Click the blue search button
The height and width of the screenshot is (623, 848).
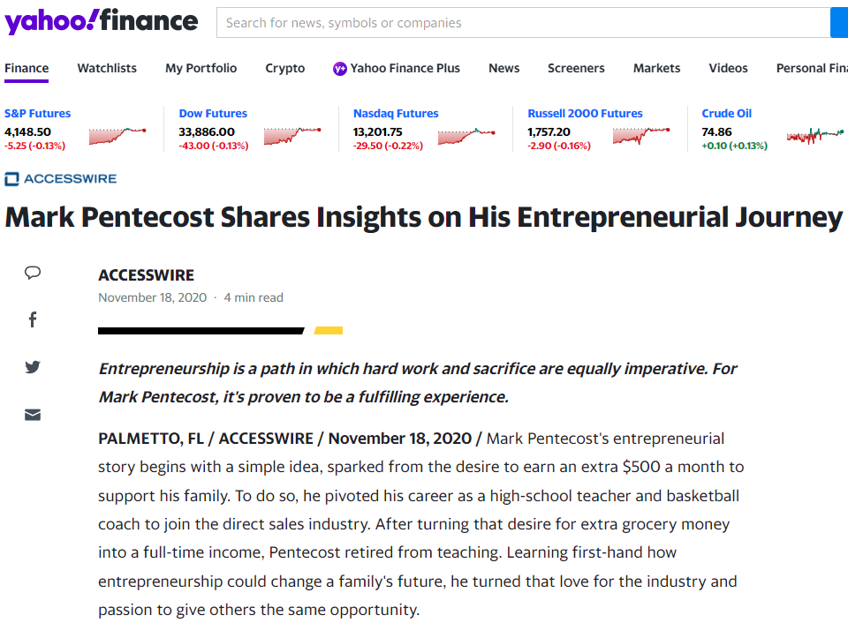(839, 23)
